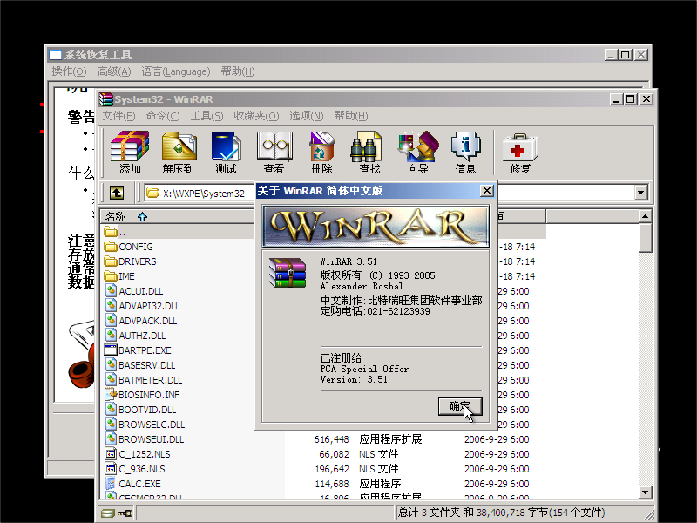697x523 pixels.
Task: Click scroll-up arrow of file list
Action: [645, 216]
